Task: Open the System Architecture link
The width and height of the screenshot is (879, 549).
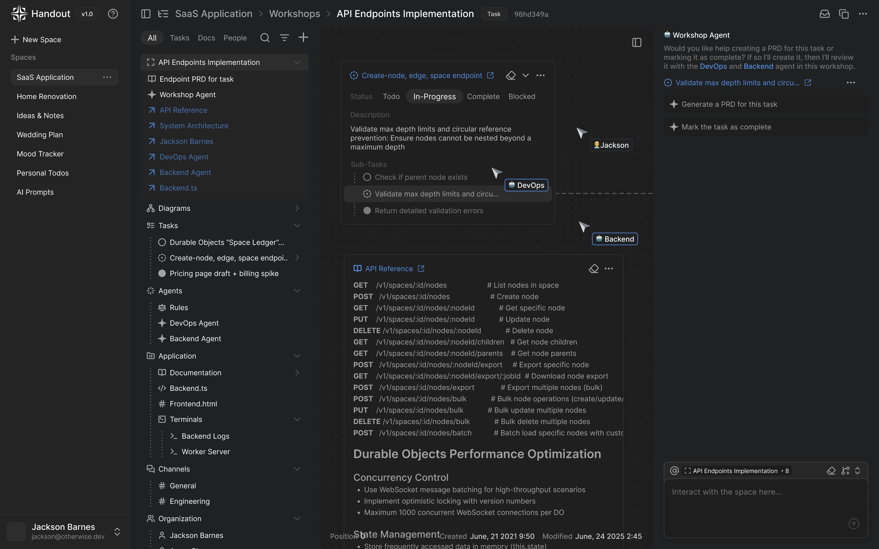Action: [193, 126]
